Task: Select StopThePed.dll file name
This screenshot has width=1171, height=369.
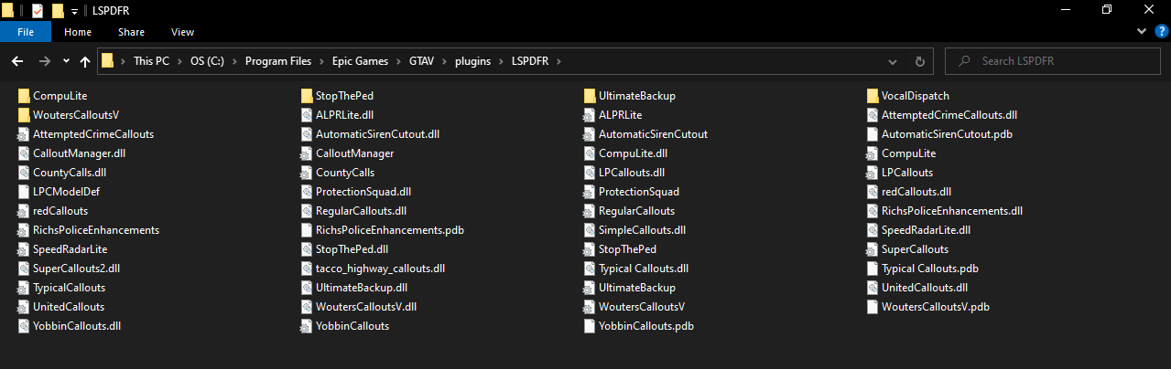Action: (352, 249)
